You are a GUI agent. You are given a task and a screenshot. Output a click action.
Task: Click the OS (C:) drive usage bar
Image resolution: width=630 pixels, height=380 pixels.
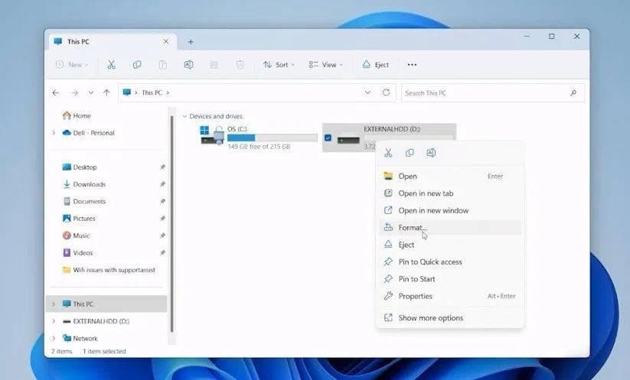272,138
